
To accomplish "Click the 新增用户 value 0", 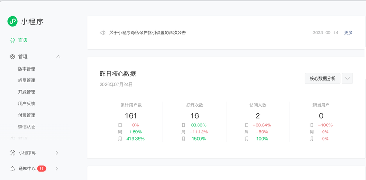I will point(321,116).
